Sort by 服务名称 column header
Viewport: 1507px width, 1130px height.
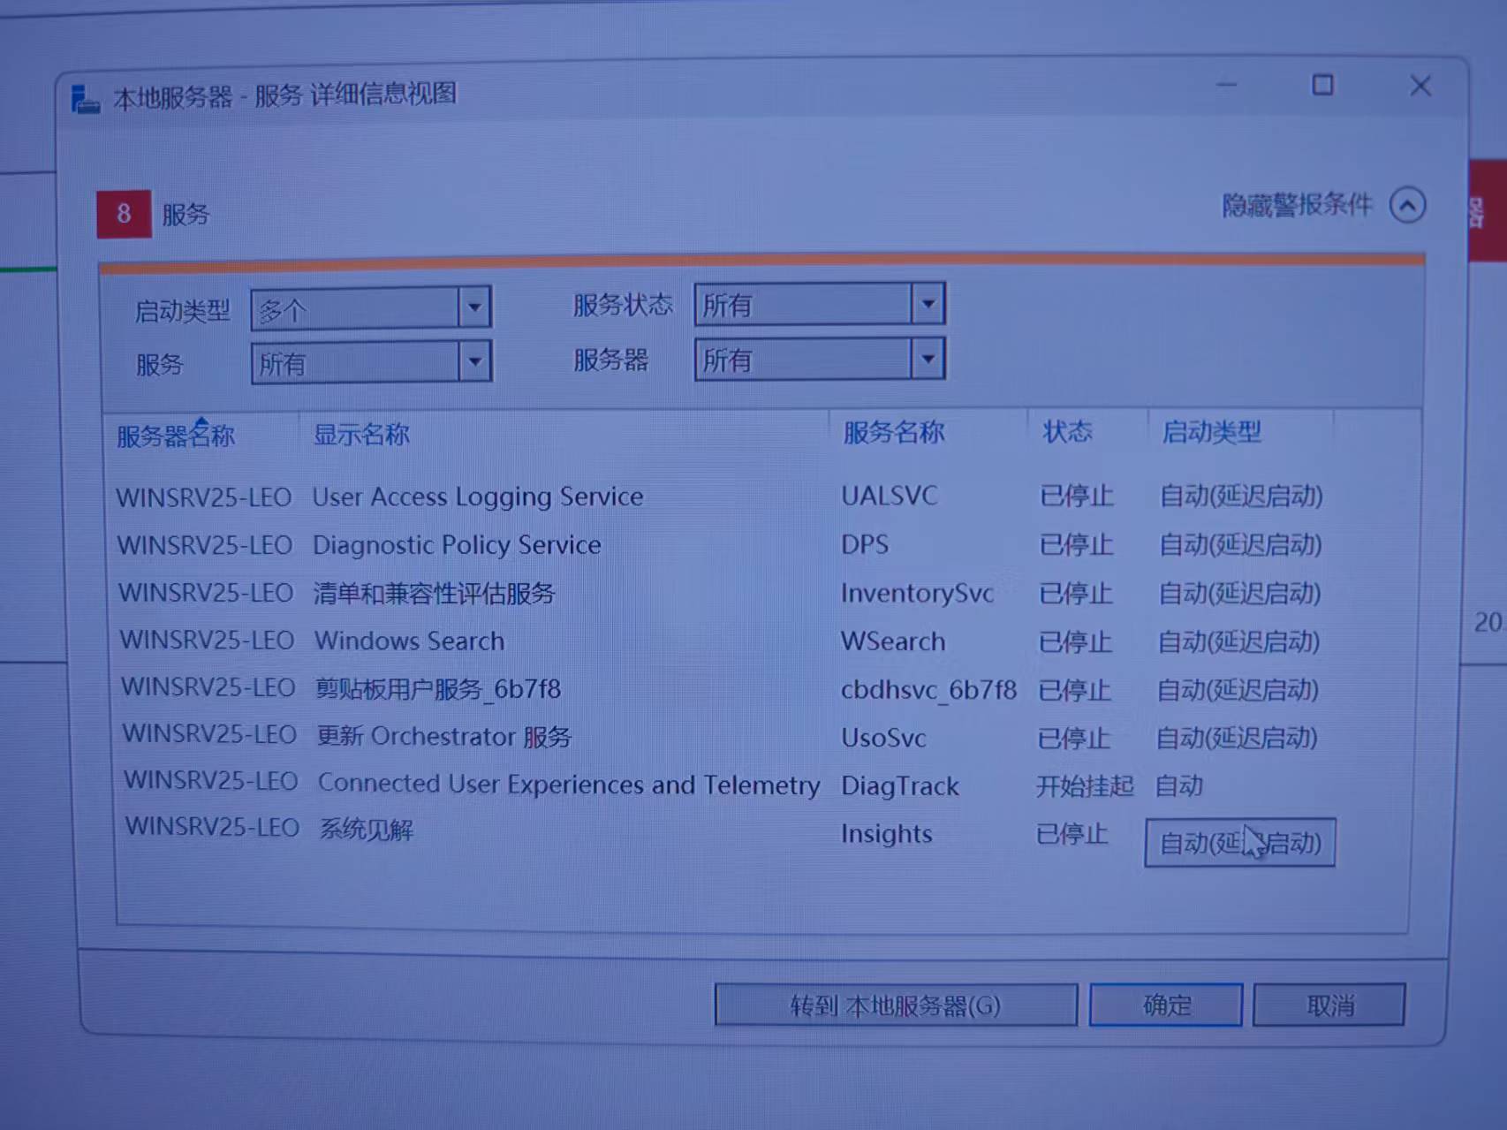pyautogui.click(x=893, y=433)
